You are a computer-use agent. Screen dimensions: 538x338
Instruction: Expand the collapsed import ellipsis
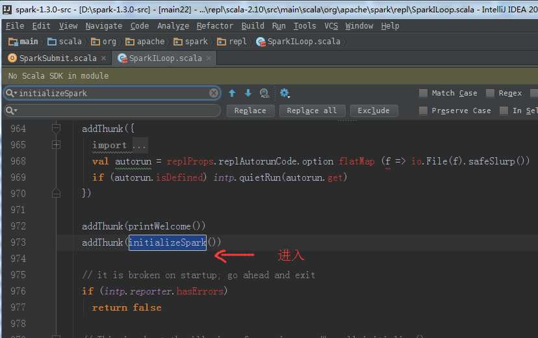tap(139, 145)
